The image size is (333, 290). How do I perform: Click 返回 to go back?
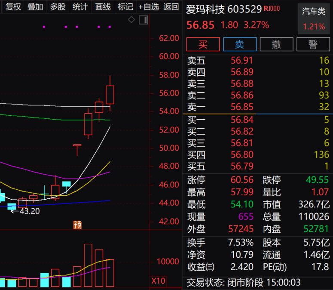pos(171,7)
